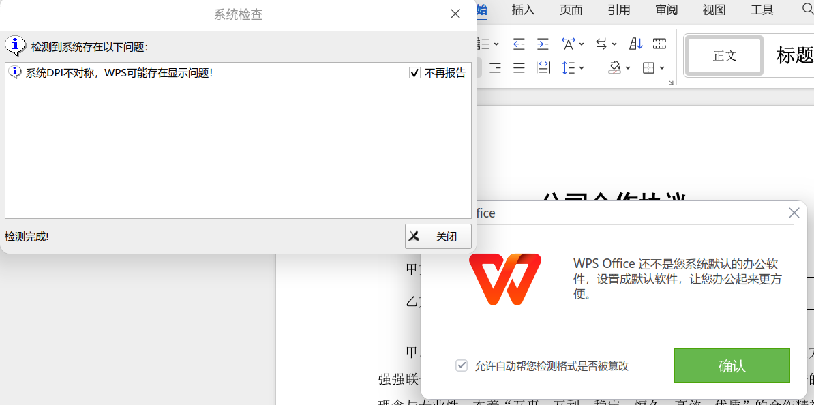Image resolution: width=814 pixels, height=405 pixels.
Task: Open the 页面 ribbon tab
Action: (571, 10)
